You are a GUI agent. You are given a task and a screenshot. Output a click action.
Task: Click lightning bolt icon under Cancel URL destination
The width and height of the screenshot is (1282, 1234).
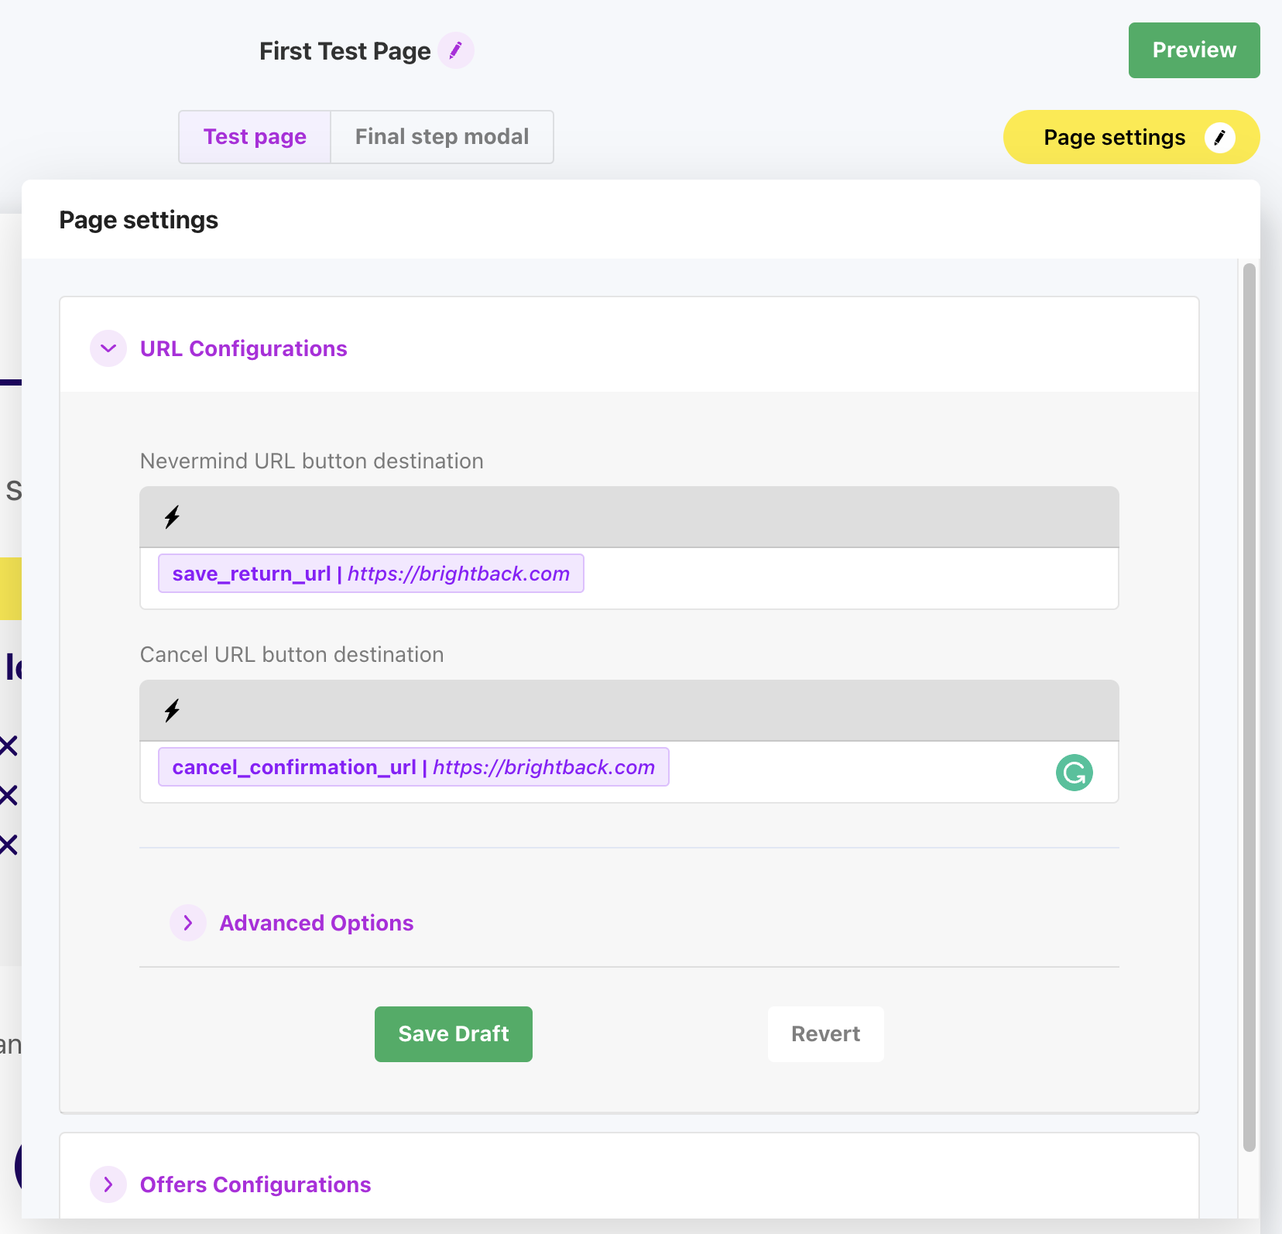click(x=172, y=711)
